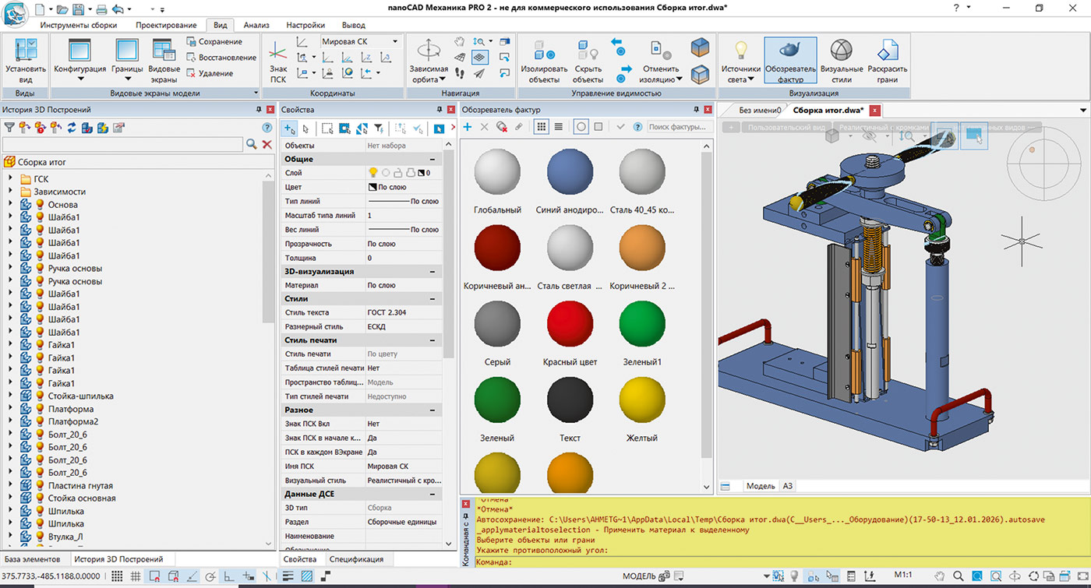This screenshot has width=1091, height=588.
Task: Open the Настройки ribbon tab
Action: click(305, 25)
